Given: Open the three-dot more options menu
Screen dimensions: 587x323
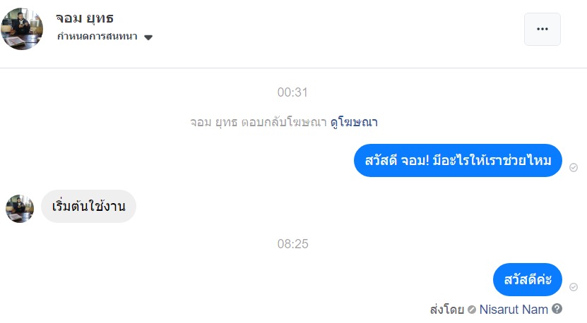Looking at the screenshot, I should tap(542, 29).
